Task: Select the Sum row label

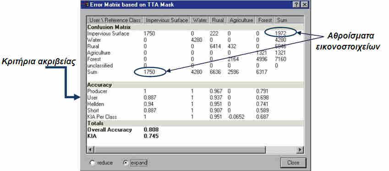Action: [x=92, y=72]
